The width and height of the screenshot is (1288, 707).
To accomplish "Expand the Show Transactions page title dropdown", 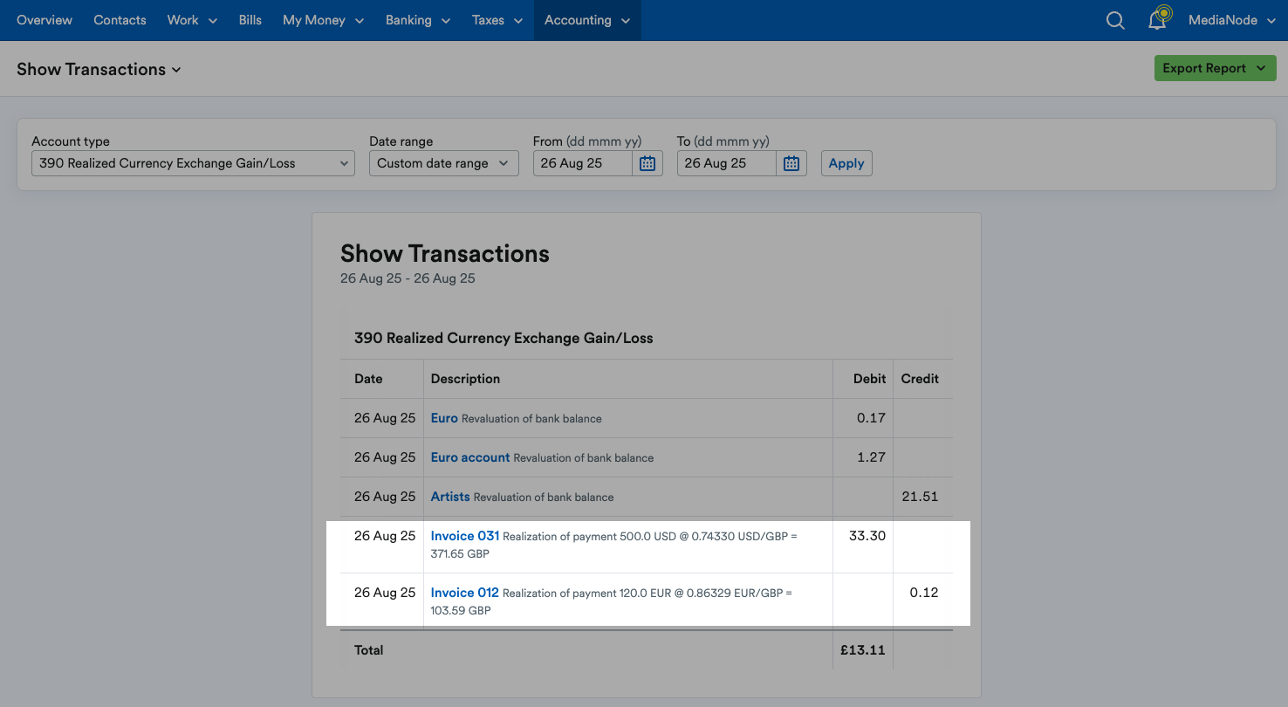I will pyautogui.click(x=99, y=69).
